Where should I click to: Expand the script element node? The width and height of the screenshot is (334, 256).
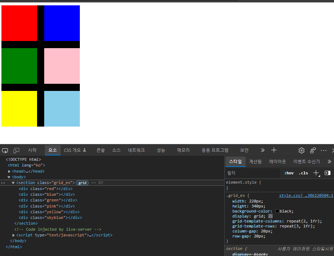(x=14, y=235)
